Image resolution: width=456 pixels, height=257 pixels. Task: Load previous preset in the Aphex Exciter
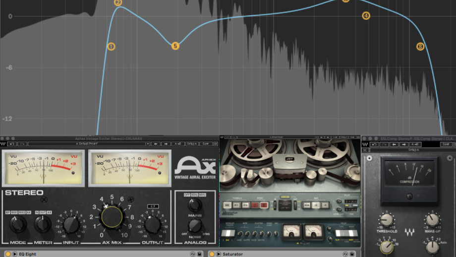156,144
